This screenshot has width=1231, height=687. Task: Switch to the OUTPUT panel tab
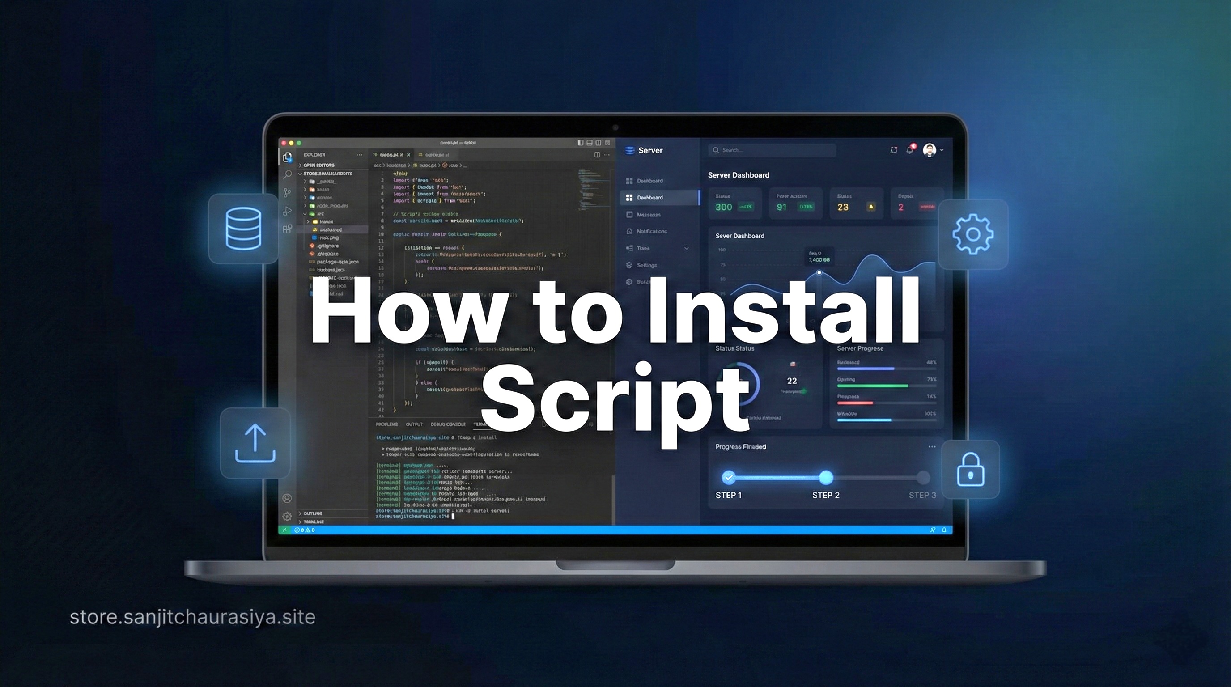[414, 424]
